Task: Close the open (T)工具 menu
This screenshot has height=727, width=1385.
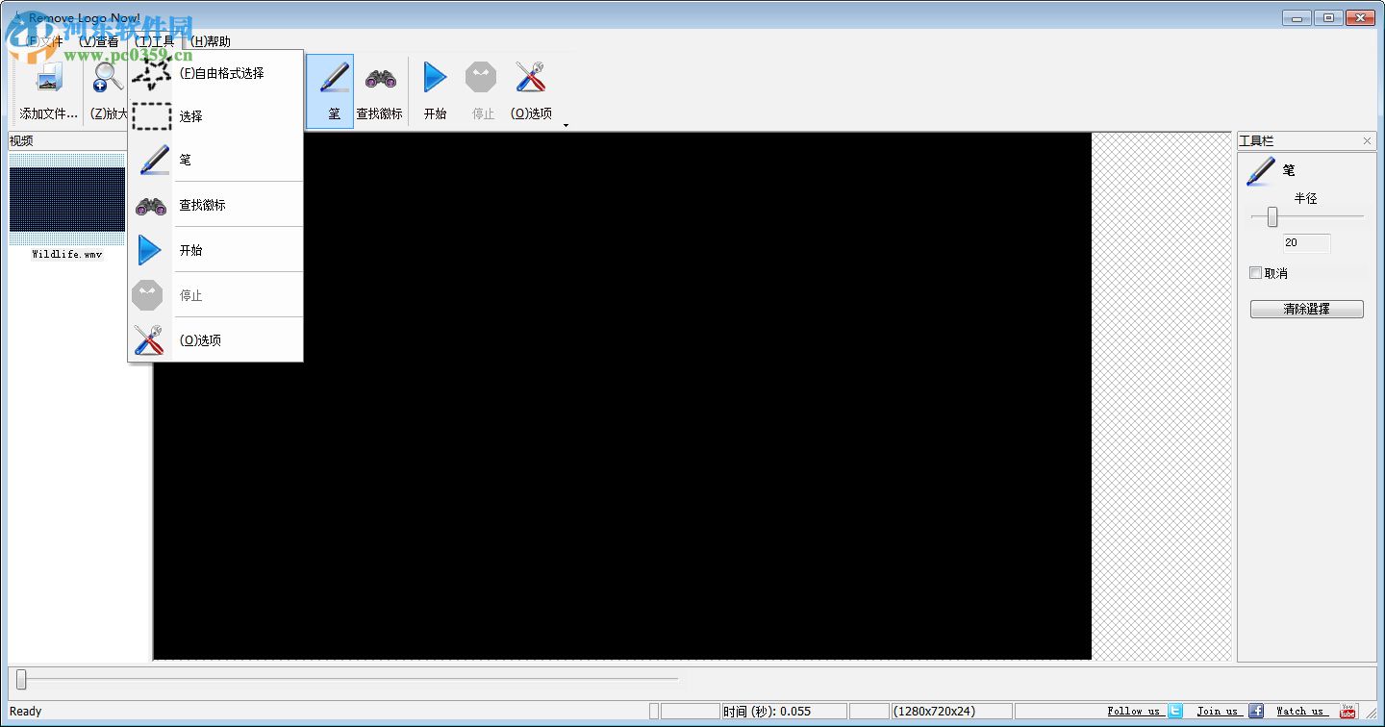Action: click(154, 41)
